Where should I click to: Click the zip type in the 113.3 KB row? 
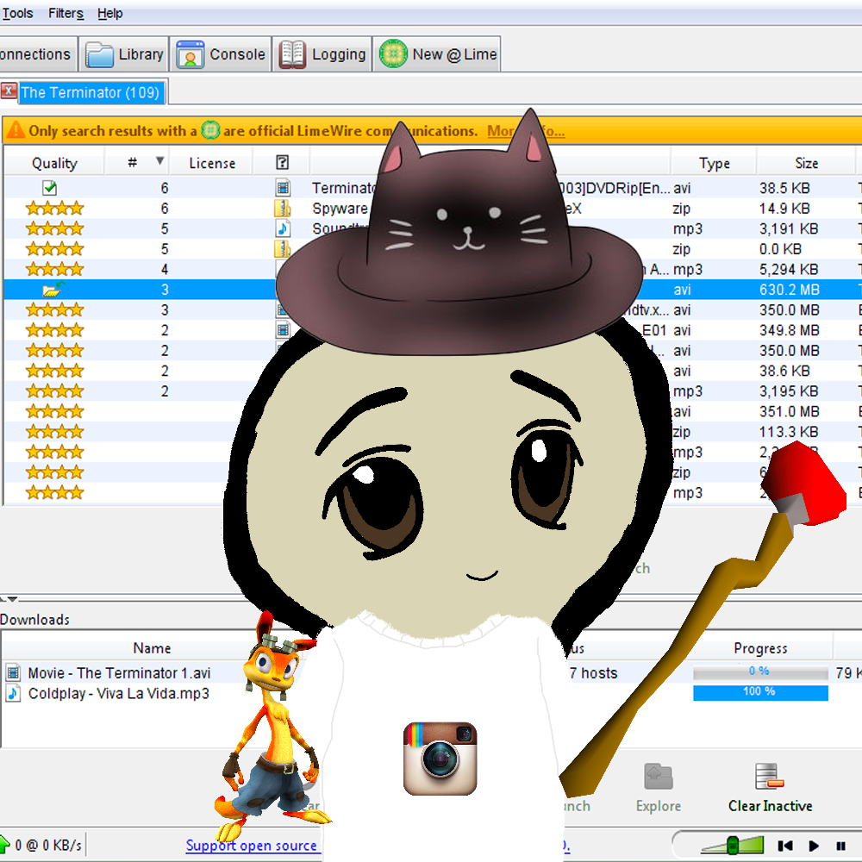point(681,432)
